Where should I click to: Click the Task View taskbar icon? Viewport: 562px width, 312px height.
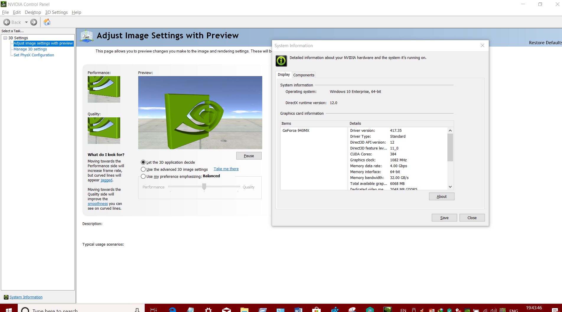[154, 310]
